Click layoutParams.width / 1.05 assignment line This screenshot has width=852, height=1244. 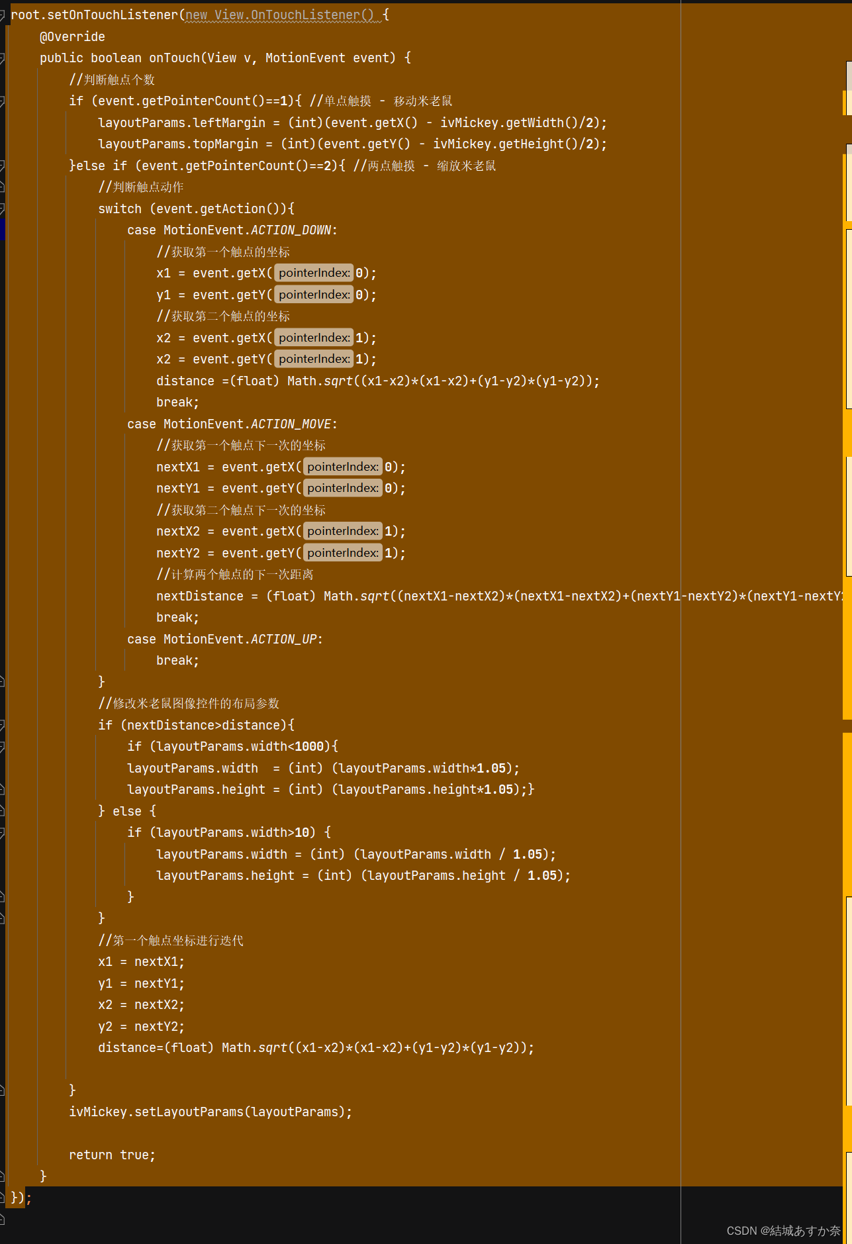(x=356, y=854)
